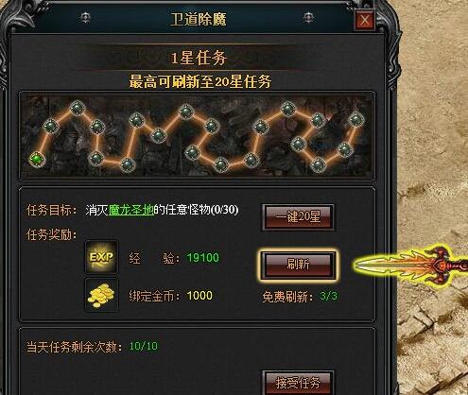Screen dimensions: 468x395
Task: Click the last star node in the chain
Action: pyautogui.click(x=356, y=119)
